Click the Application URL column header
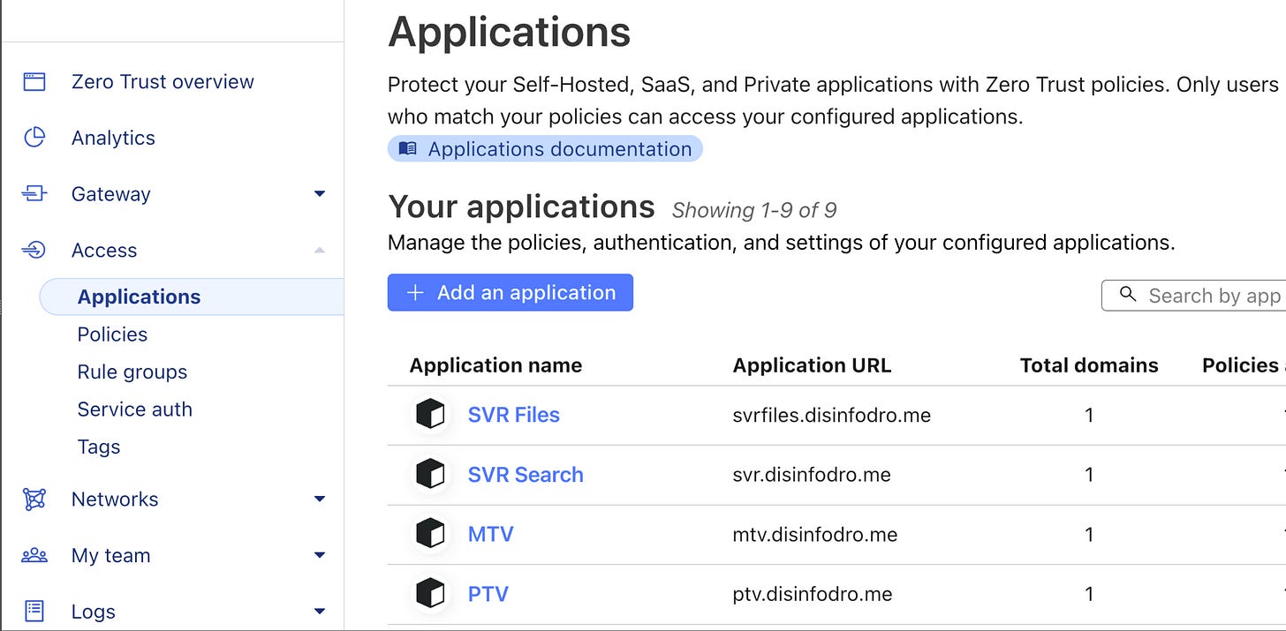 (x=812, y=365)
